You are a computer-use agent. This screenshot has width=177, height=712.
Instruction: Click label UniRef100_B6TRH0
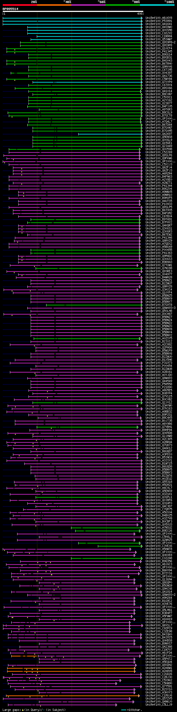(159, 64)
